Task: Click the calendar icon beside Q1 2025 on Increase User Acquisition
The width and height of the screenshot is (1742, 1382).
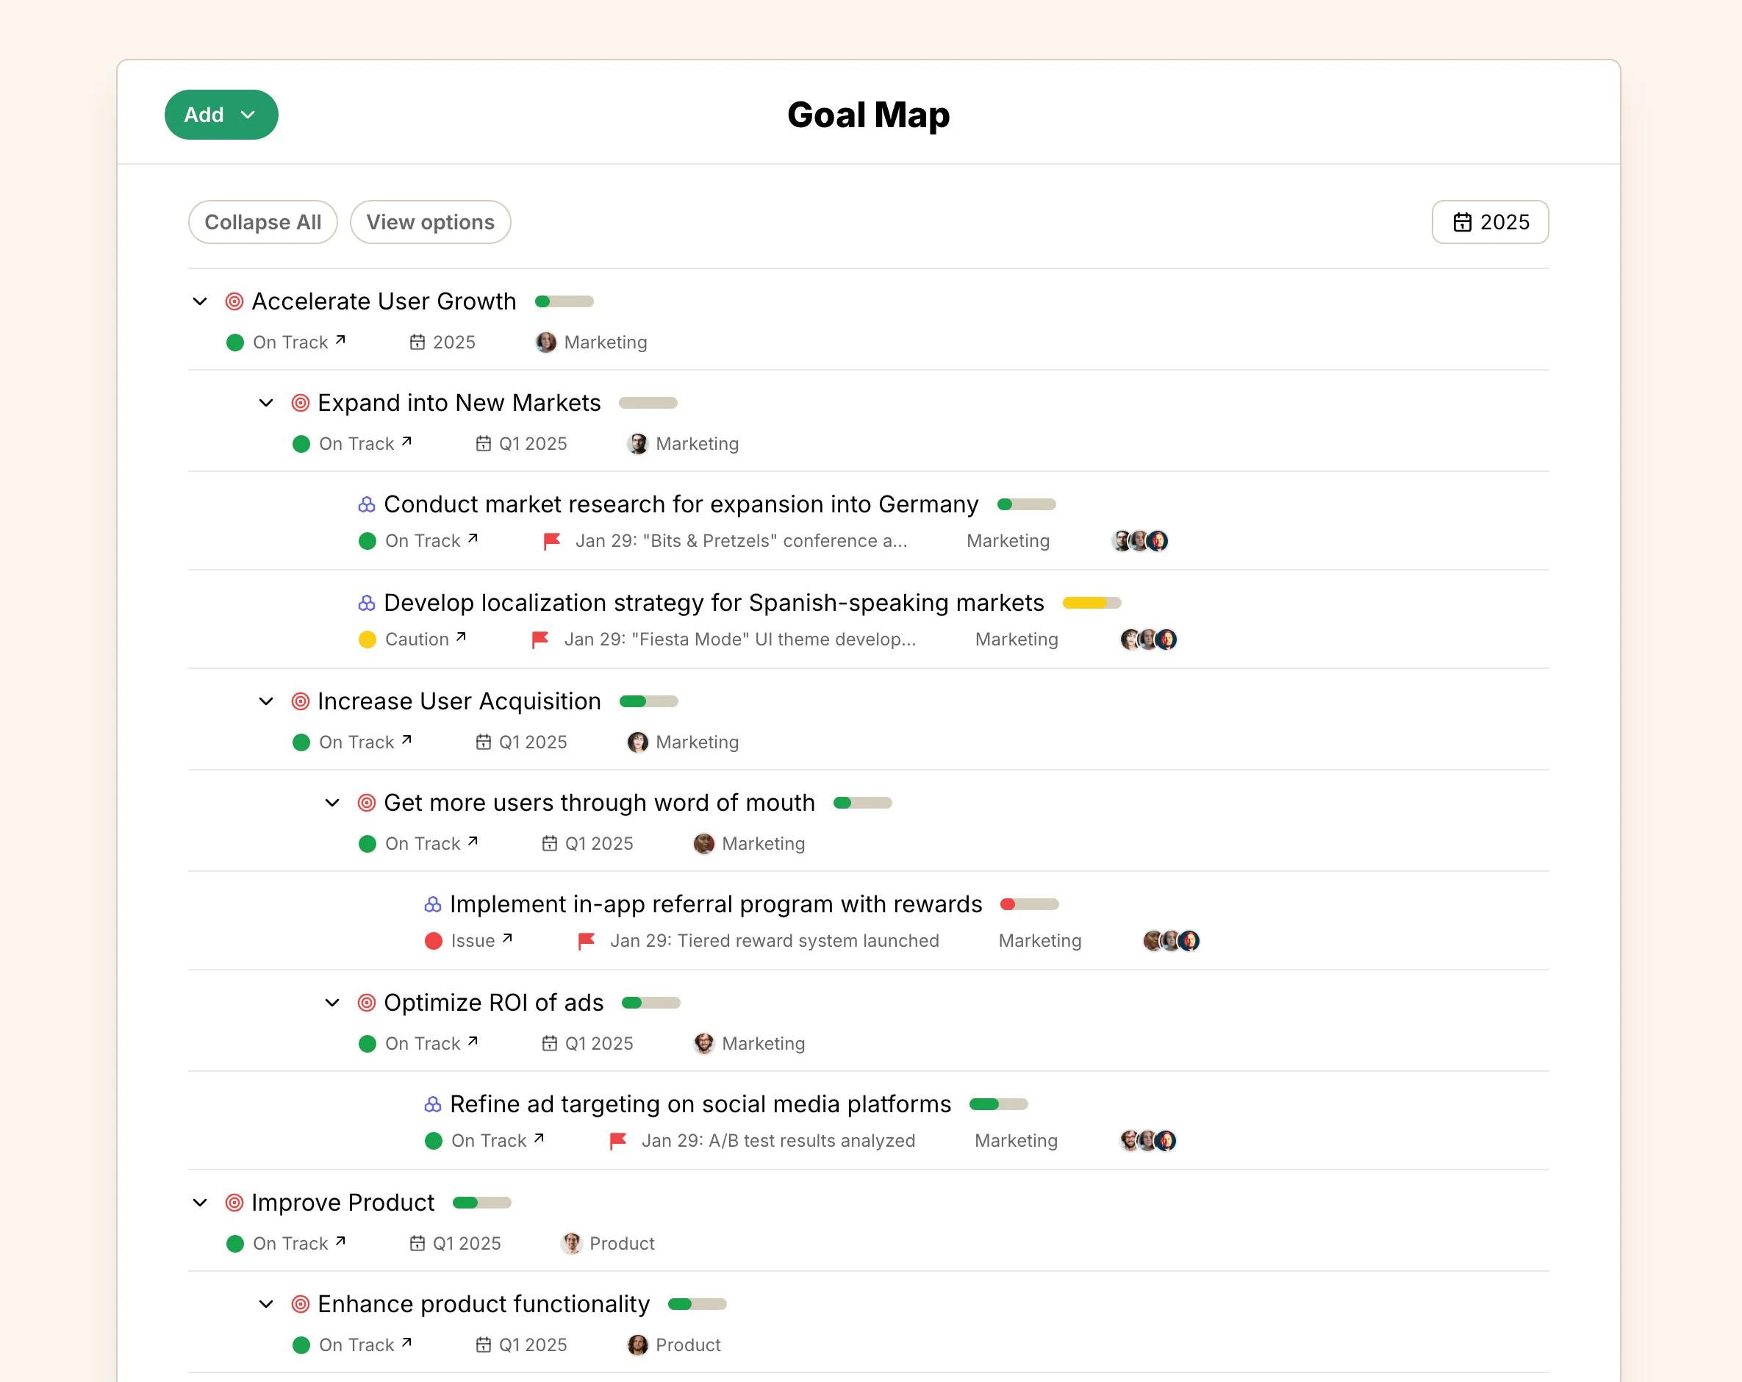Action: coord(482,741)
